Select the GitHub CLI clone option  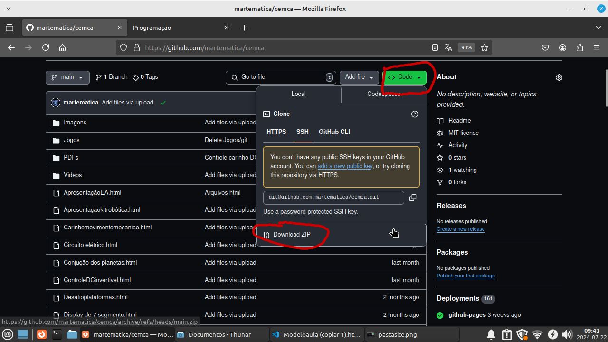pos(334,132)
